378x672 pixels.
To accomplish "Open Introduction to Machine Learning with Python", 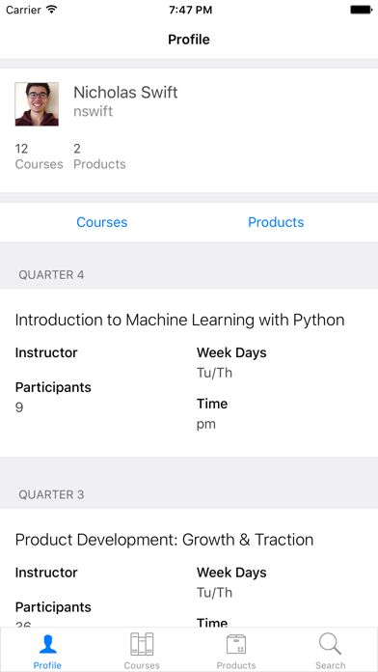I will click(x=179, y=320).
